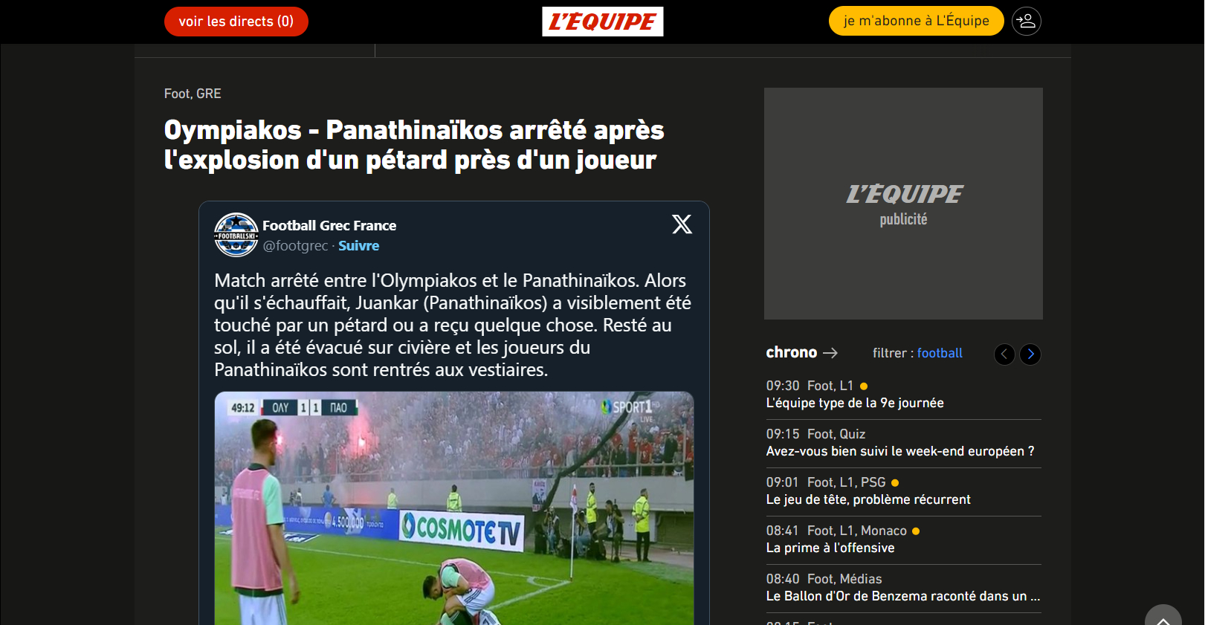Image resolution: width=1205 pixels, height=625 pixels.
Task: Open the week-end européen quiz article
Action: [x=900, y=451]
